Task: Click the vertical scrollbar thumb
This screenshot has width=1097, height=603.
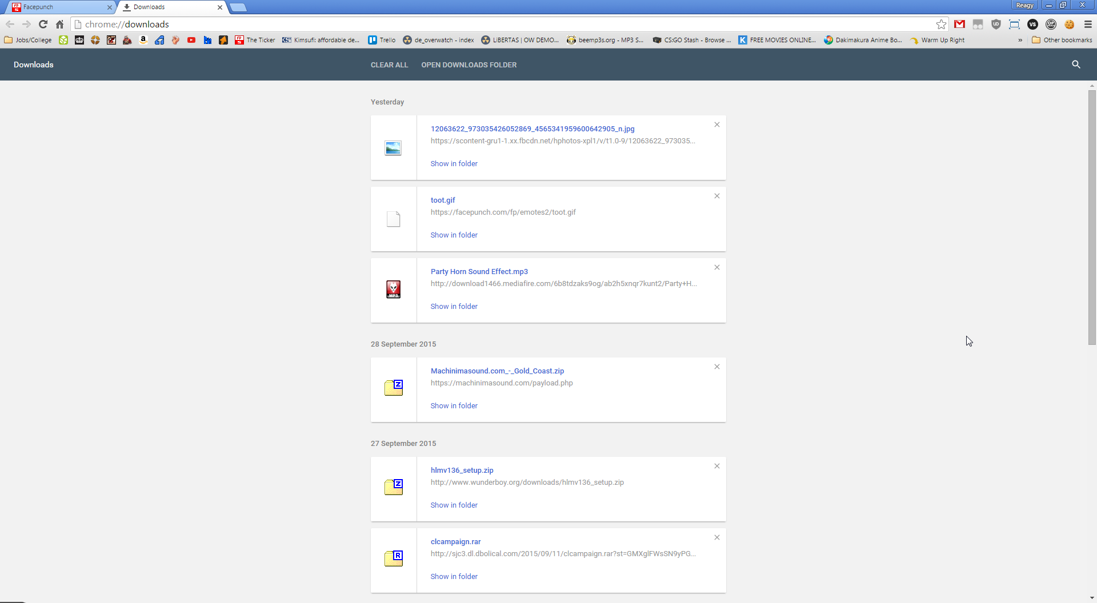Action: point(1092,217)
